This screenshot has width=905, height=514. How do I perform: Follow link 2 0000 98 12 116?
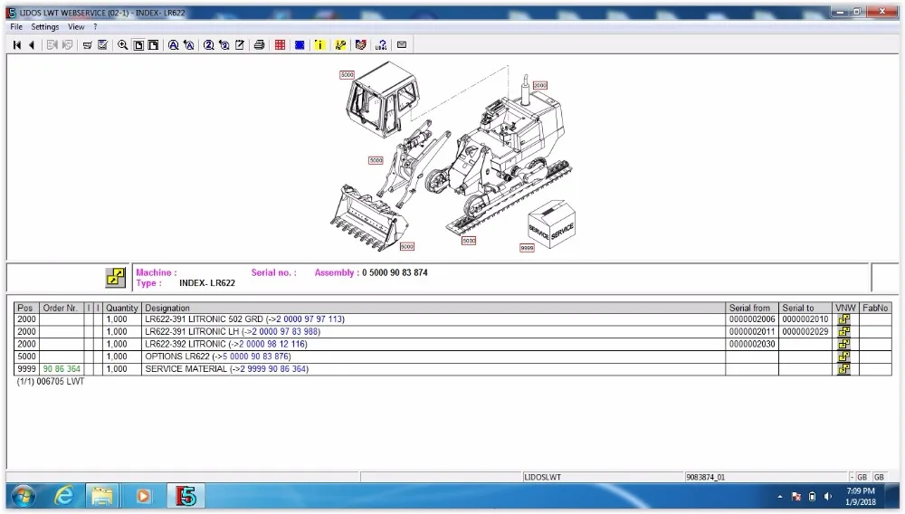[271, 344]
